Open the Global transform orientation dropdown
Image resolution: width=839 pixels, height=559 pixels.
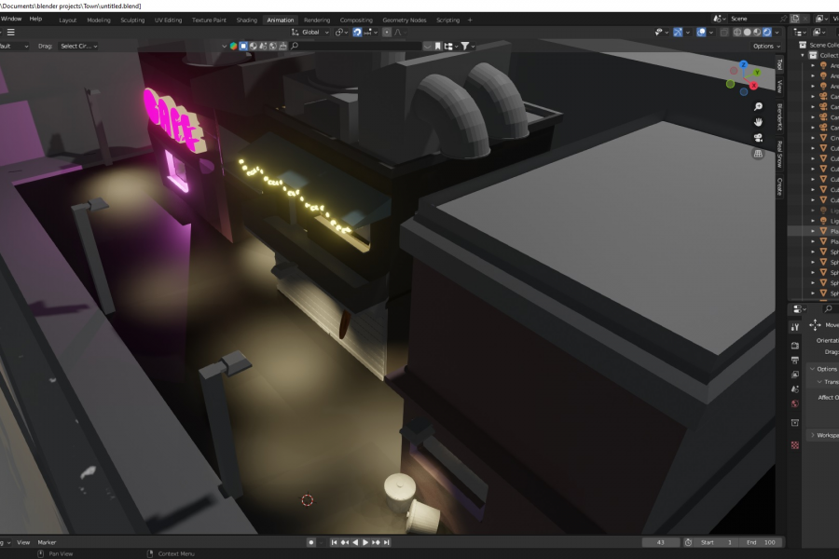[x=309, y=32]
